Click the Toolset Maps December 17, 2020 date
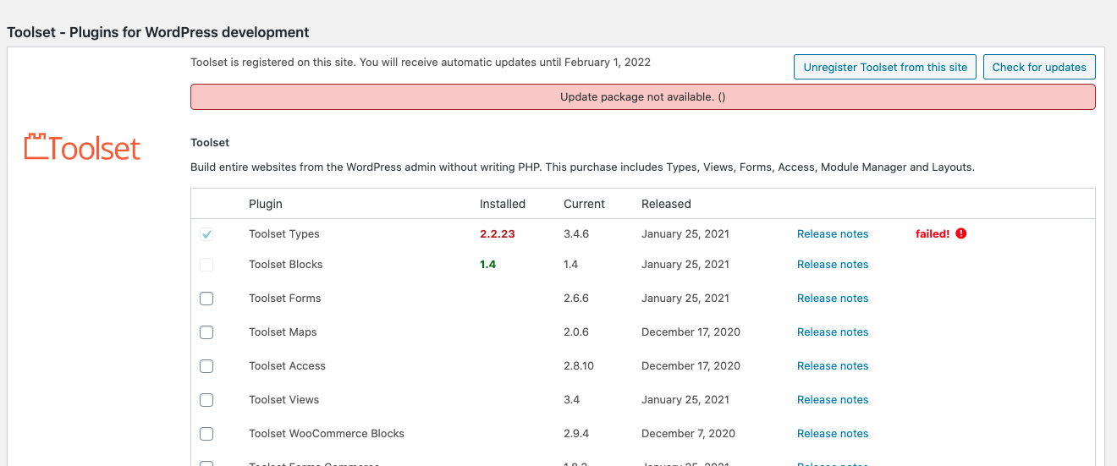 (x=691, y=332)
